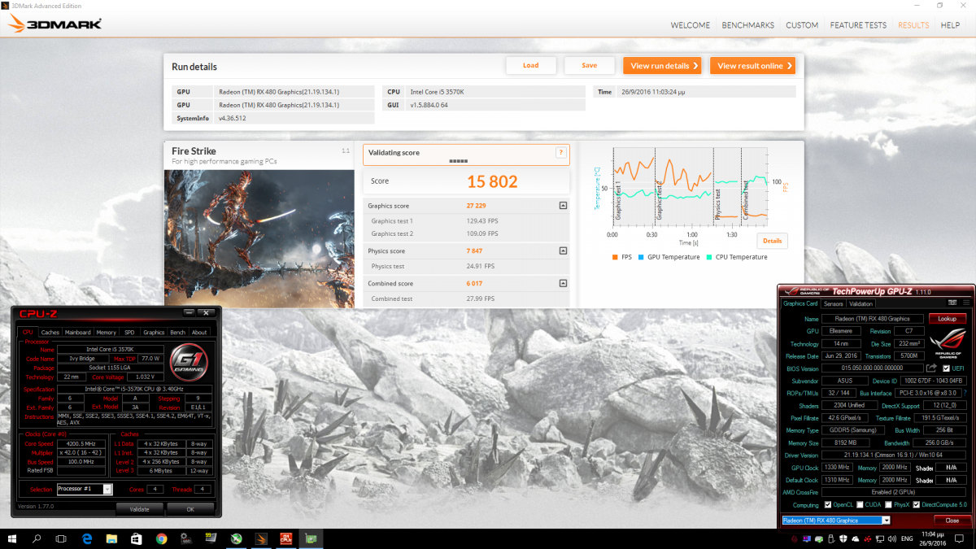Image resolution: width=976 pixels, height=549 pixels.
Task: Click the Validate button in CPU-Z
Action: point(139,509)
